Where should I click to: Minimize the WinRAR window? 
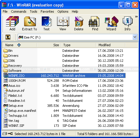(121, 5)
